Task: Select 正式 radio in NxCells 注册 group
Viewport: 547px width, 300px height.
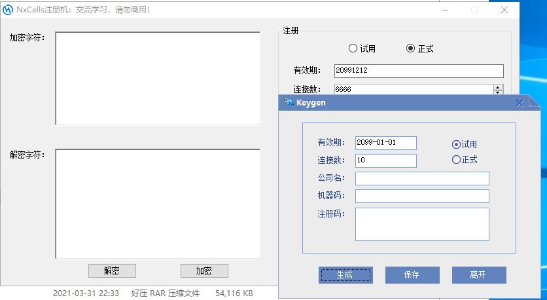Action: pos(420,48)
